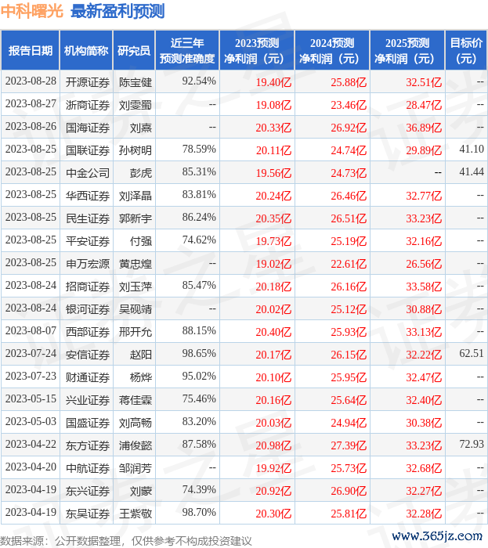Click the 36.89亿 2025 forecast value
The height and width of the screenshot is (548, 488).
[424, 128]
